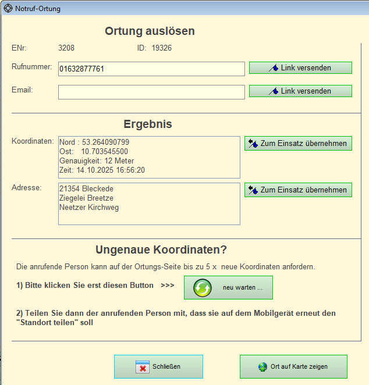Select the '21354 Bleckede' address line
The width and height of the screenshot is (369, 385).
(87, 189)
